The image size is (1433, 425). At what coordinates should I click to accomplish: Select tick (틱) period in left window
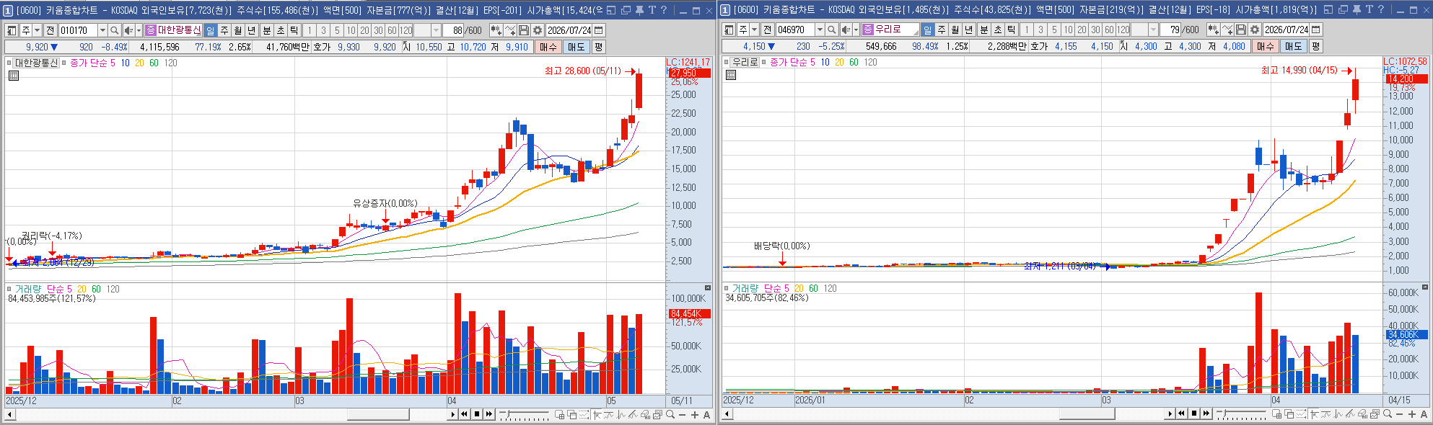[294, 30]
